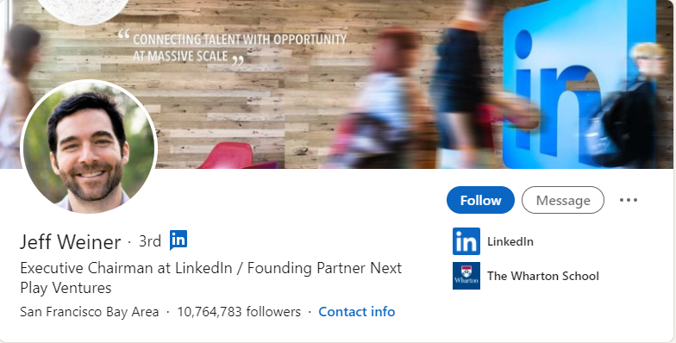Click the 3rd degree connection indicator
The width and height of the screenshot is (676, 343).
click(150, 241)
